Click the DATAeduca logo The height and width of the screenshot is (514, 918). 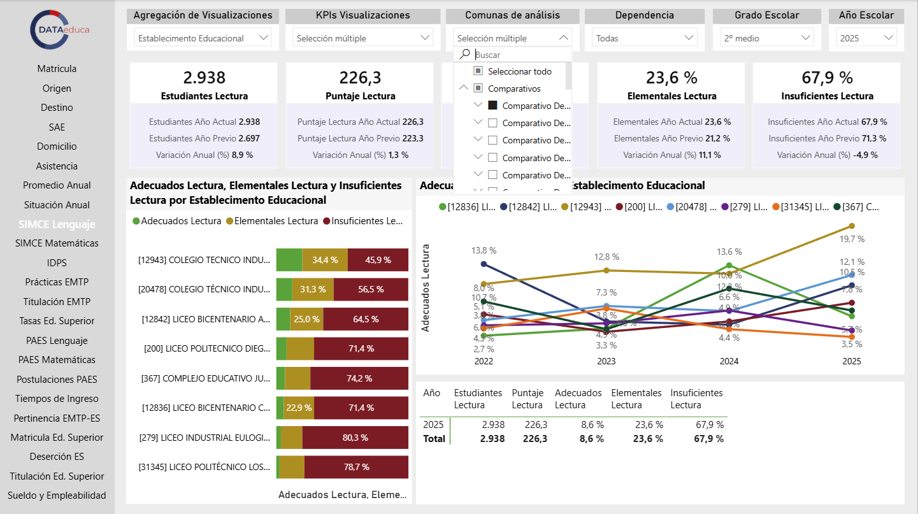click(60, 29)
